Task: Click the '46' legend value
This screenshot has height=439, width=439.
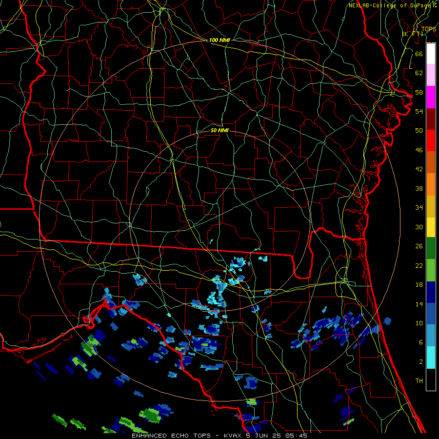Action: [x=419, y=150]
